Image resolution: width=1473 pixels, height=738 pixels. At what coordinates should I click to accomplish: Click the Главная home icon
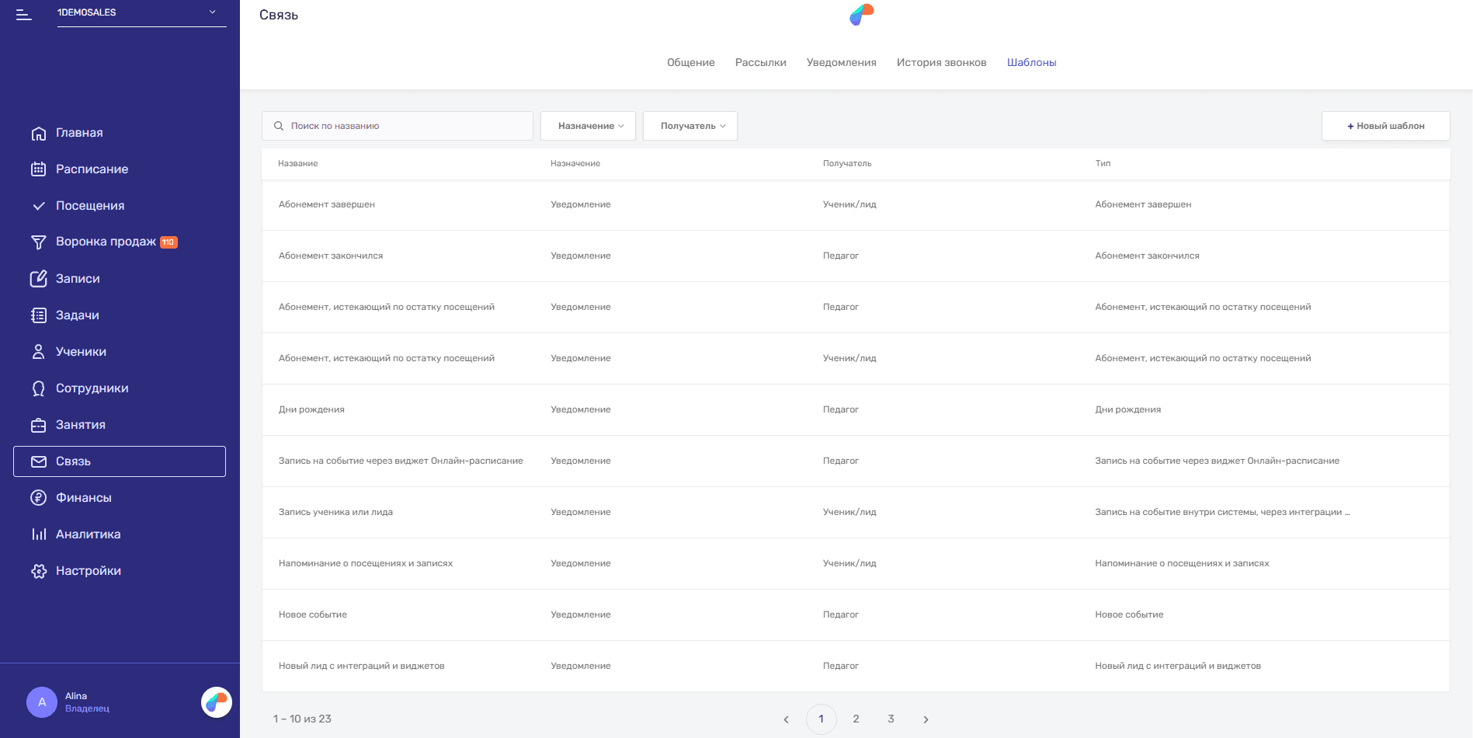pos(39,133)
